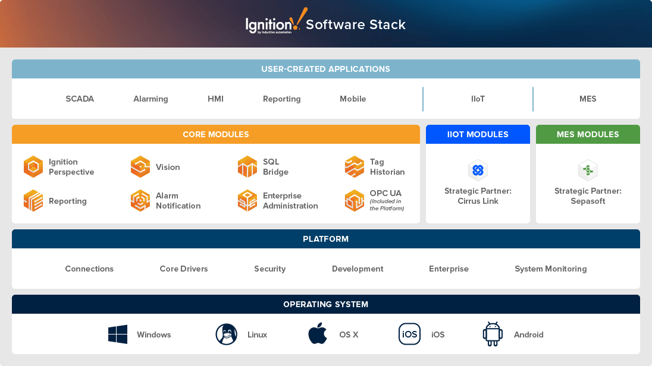Select the Linux penguin icon

click(x=226, y=335)
